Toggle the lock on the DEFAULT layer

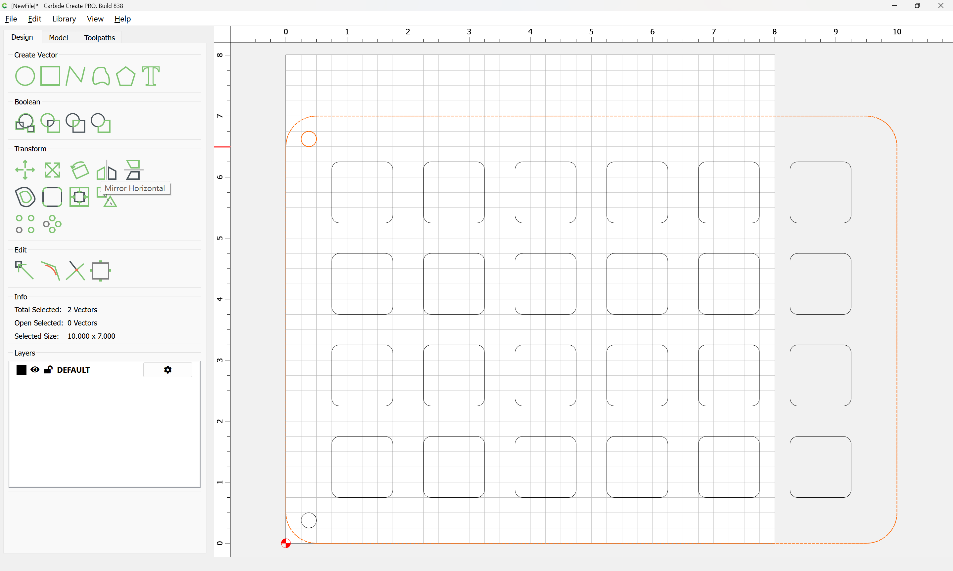[x=48, y=369]
